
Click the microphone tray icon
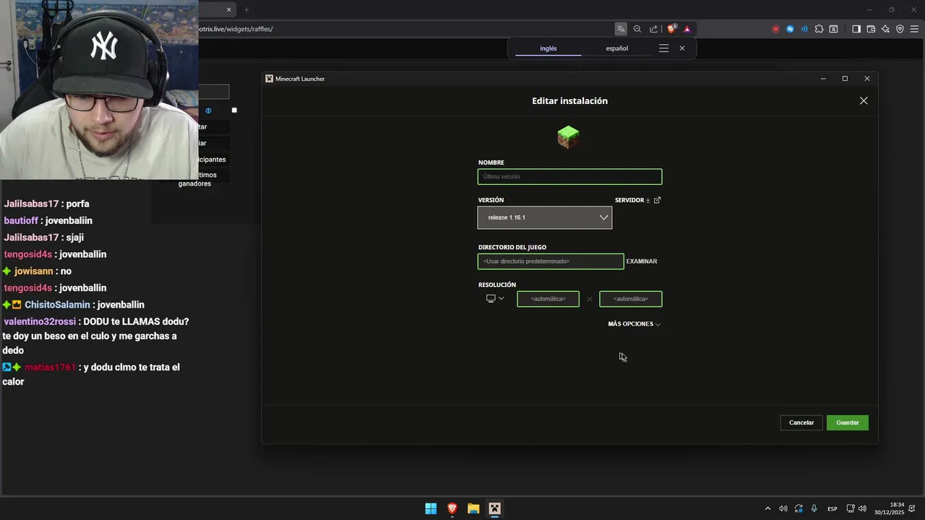(814, 508)
